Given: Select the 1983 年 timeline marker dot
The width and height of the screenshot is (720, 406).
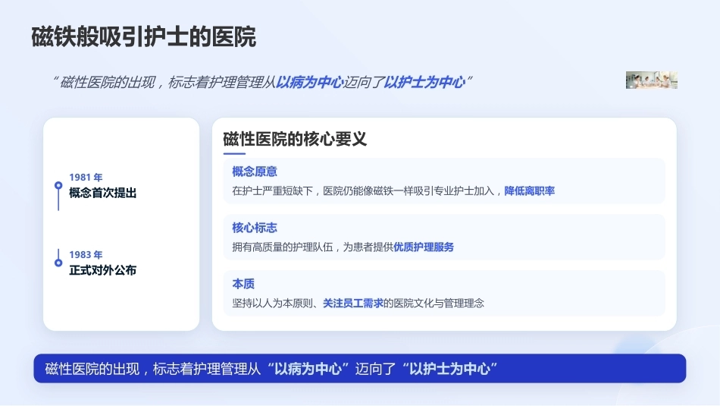Looking at the screenshot, I should pos(58,263).
